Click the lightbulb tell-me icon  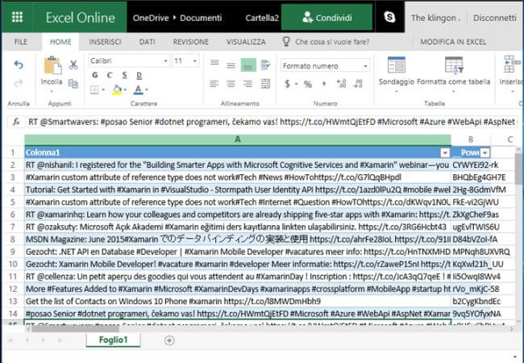pyautogui.click(x=286, y=41)
